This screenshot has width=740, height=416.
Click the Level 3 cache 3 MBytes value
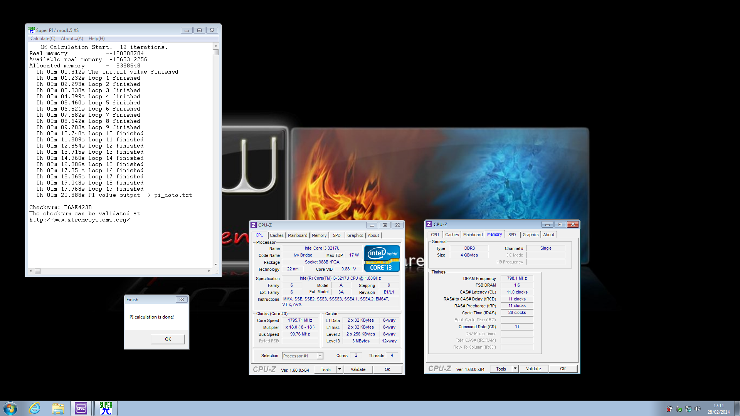tap(361, 341)
